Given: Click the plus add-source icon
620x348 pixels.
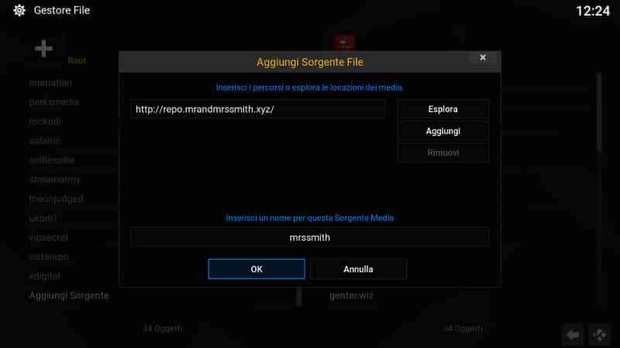Looking at the screenshot, I should (43, 49).
